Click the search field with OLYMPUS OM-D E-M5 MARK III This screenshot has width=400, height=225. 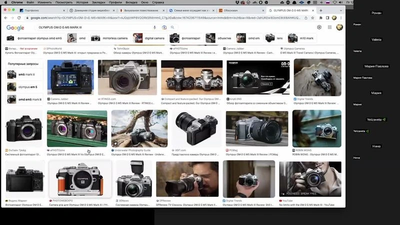coord(94,27)
